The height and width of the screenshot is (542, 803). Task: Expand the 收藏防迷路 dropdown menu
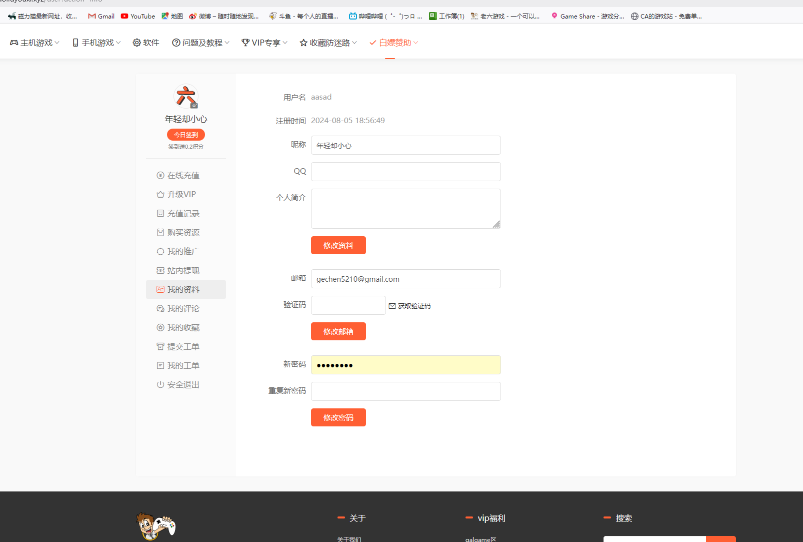[x=328, y=43]
